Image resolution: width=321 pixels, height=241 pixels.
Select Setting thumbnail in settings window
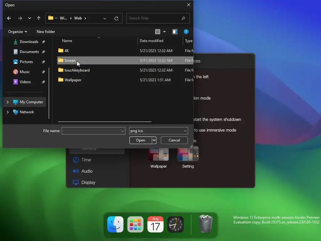[x=188, y=154]
